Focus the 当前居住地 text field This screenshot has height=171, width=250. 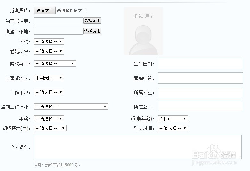pos(59,21)
